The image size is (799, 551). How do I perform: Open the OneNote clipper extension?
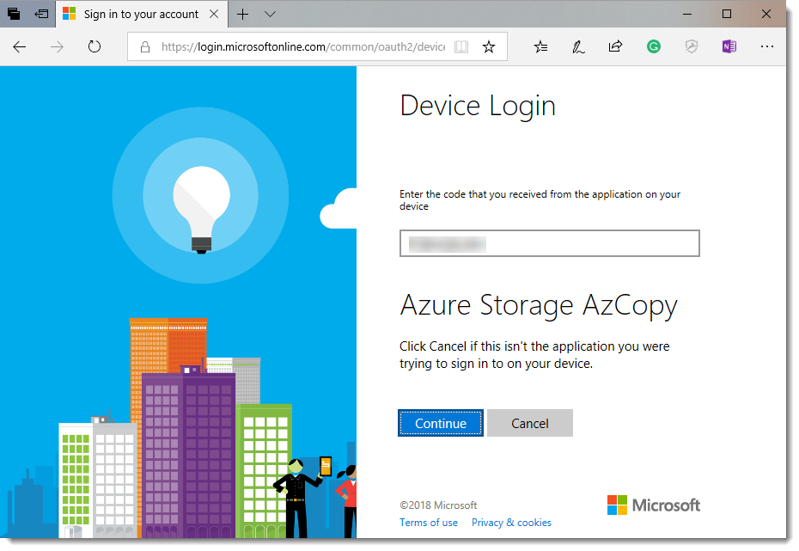coord(729,47)
